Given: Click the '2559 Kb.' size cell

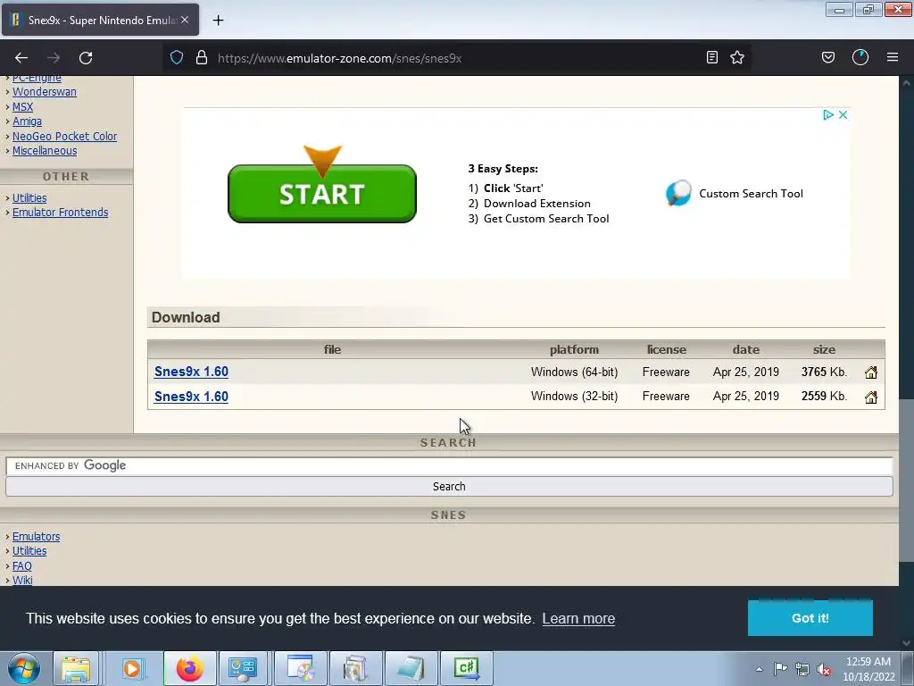Looking at the screenshot, I should 824,396.
